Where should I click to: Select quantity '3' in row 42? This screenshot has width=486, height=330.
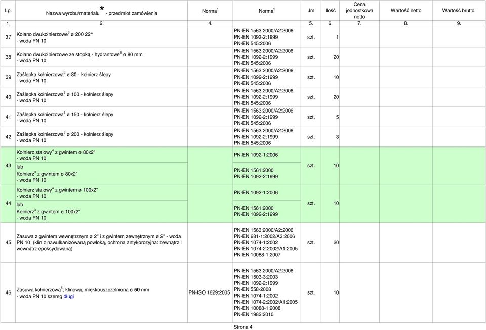tap(337, 137)
